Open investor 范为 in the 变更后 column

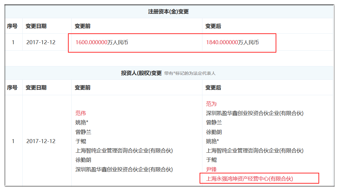(211, 104)
